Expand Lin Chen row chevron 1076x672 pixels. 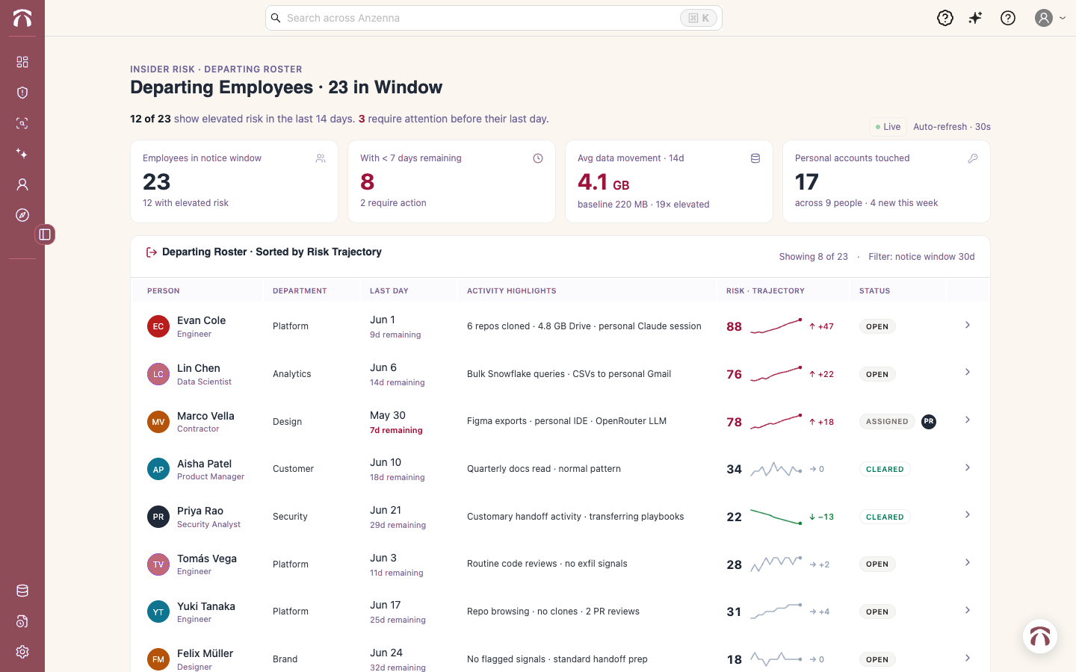click(968, 372)
